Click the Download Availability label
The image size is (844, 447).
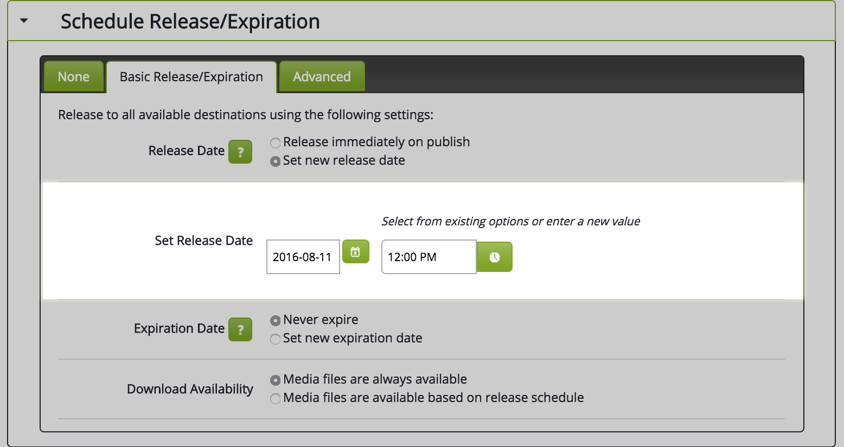pyautogui.click(x=190, y=389)
